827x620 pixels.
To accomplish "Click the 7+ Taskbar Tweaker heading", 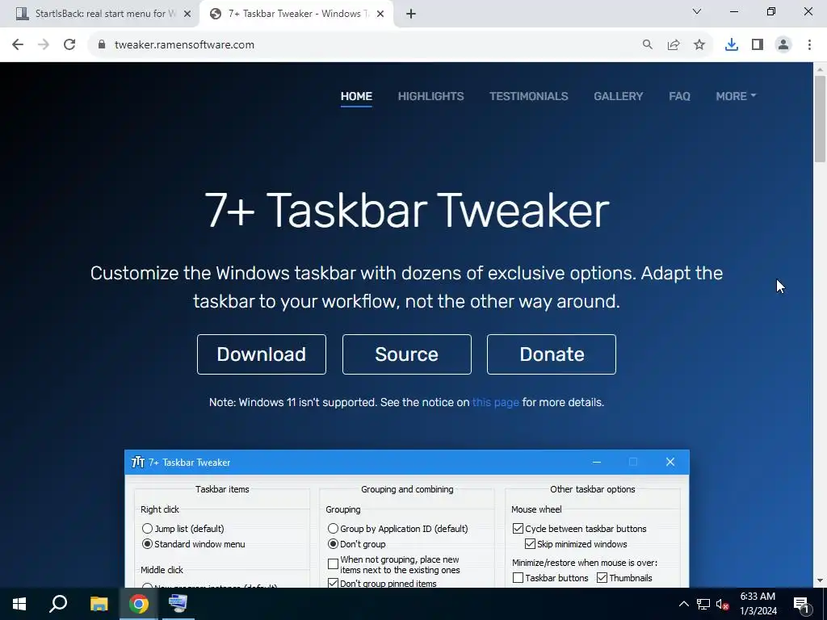I will pos(407,211).
